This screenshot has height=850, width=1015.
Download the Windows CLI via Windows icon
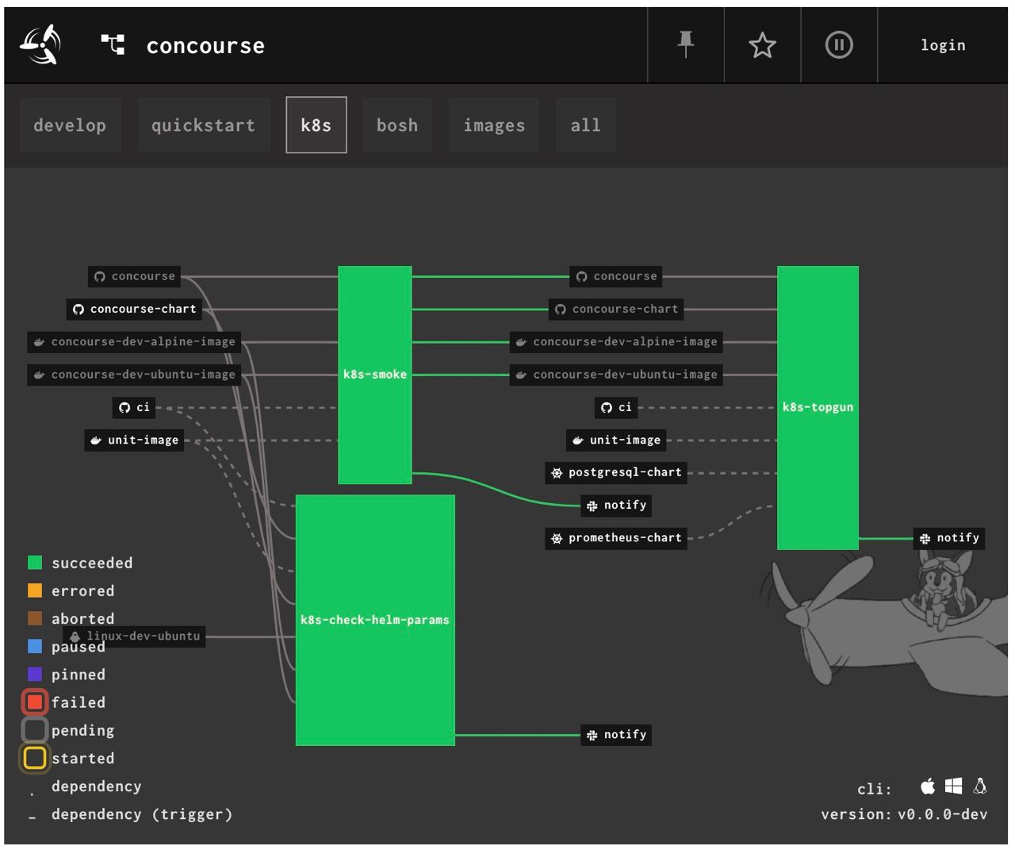[x=954, y=786]
